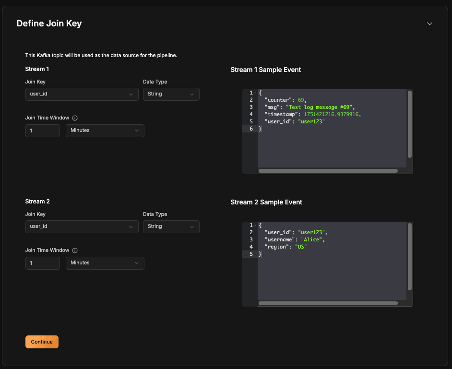Click Stream 1 sample editor horizontal scrollbar

tap(328, 171)
